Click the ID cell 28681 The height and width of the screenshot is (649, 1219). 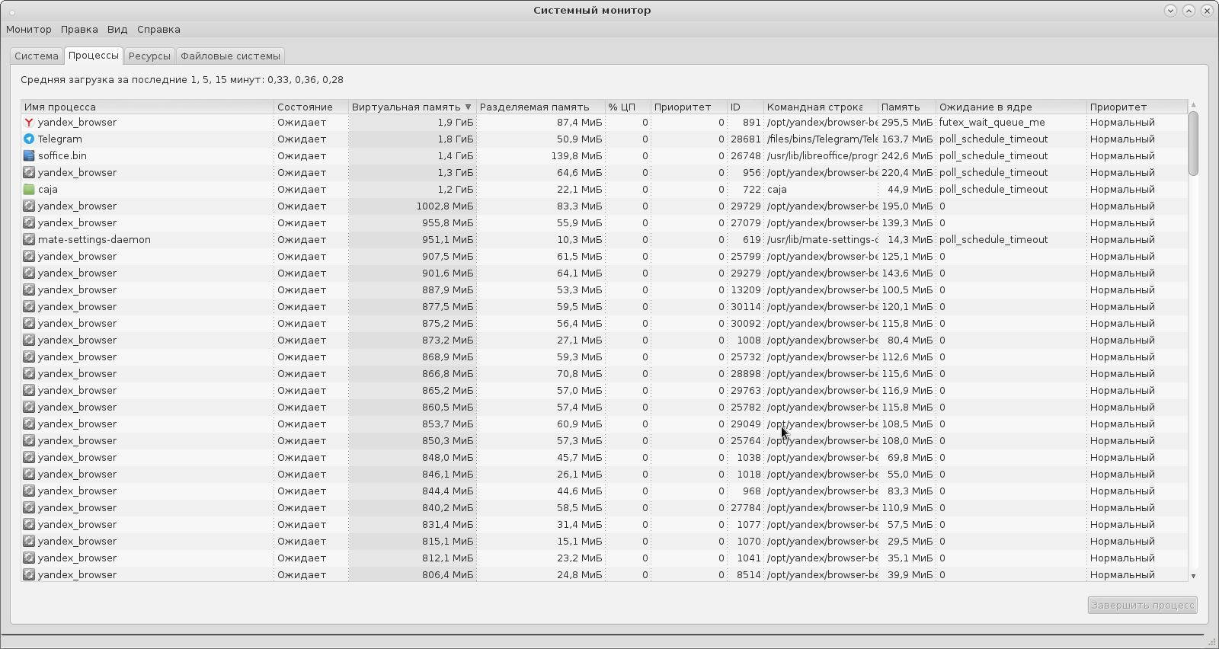[x=745, y=139]
